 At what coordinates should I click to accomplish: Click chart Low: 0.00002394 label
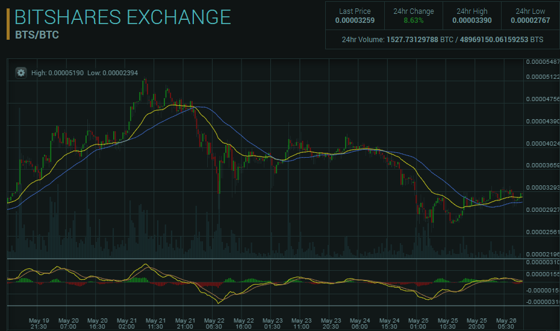click(113, 73)
